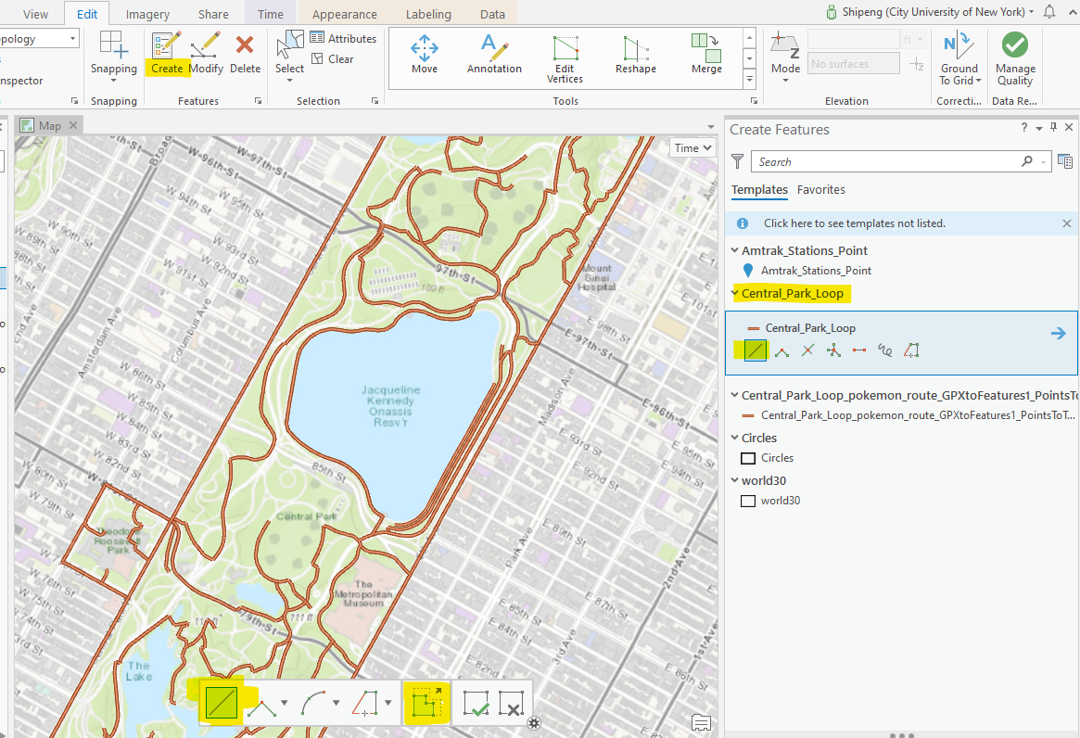Finish the sketch with the checkmark button
1080x738 pixels.
coord(476,705)
